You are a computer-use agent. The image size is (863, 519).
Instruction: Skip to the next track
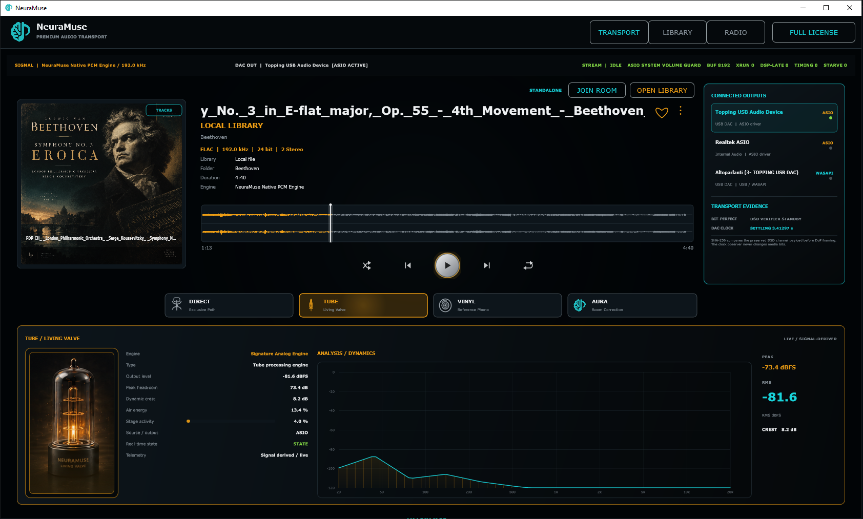(487, 265)
